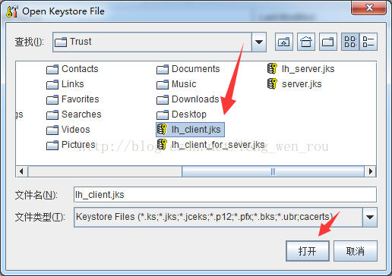392x276 pixels.
Task: Click the server.jks keystore icon
Action: [273, 84]
